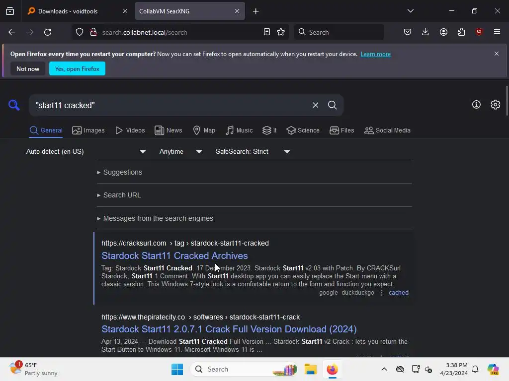Open Windows Start menu
Image resolution: width=509 pixels, height=381 pixels.
(x=177, y=369)
